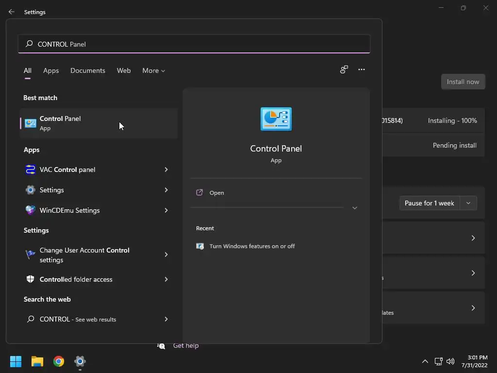Click the WinCDEmu Settings icon
Screen dimensions: 497x373
31,210
